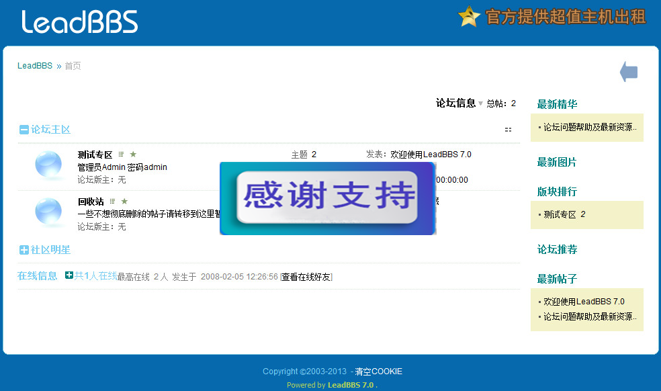Click the blue back arrow icon
661x391 pixels.
[x=629, y=71]
